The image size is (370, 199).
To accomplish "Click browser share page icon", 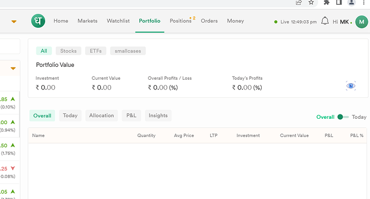I will (x=299, y=3).
